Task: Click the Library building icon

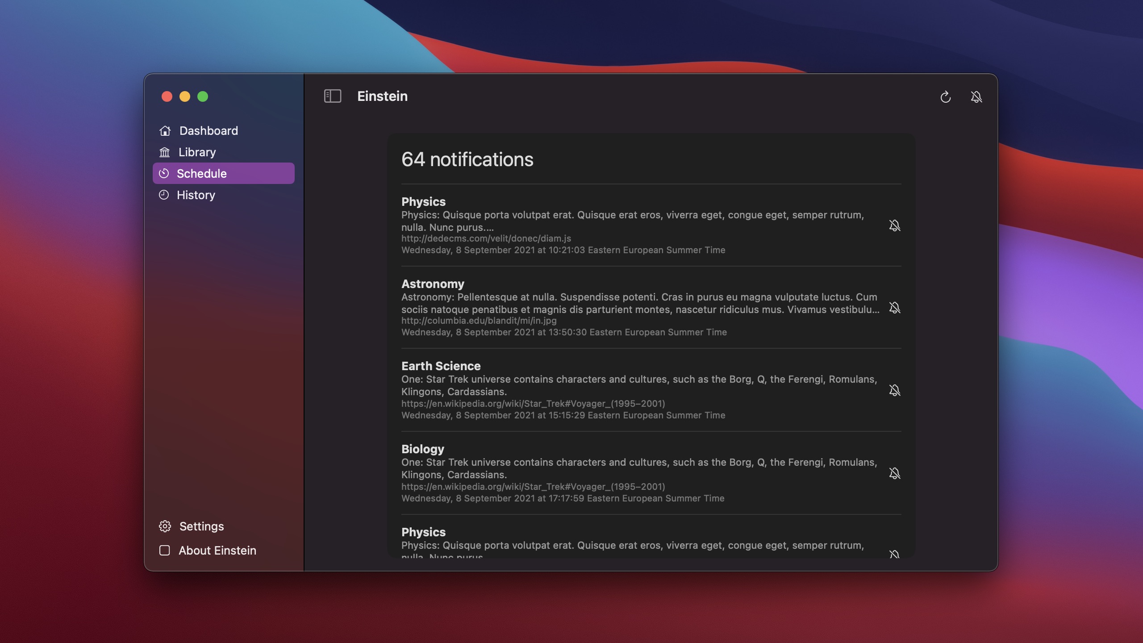Action: tap(164, 152)
